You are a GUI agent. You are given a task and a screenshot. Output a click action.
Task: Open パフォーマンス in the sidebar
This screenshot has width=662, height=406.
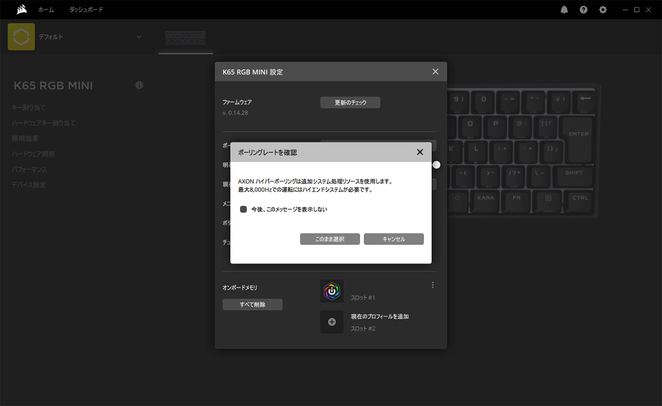click(x=29, y=169)
